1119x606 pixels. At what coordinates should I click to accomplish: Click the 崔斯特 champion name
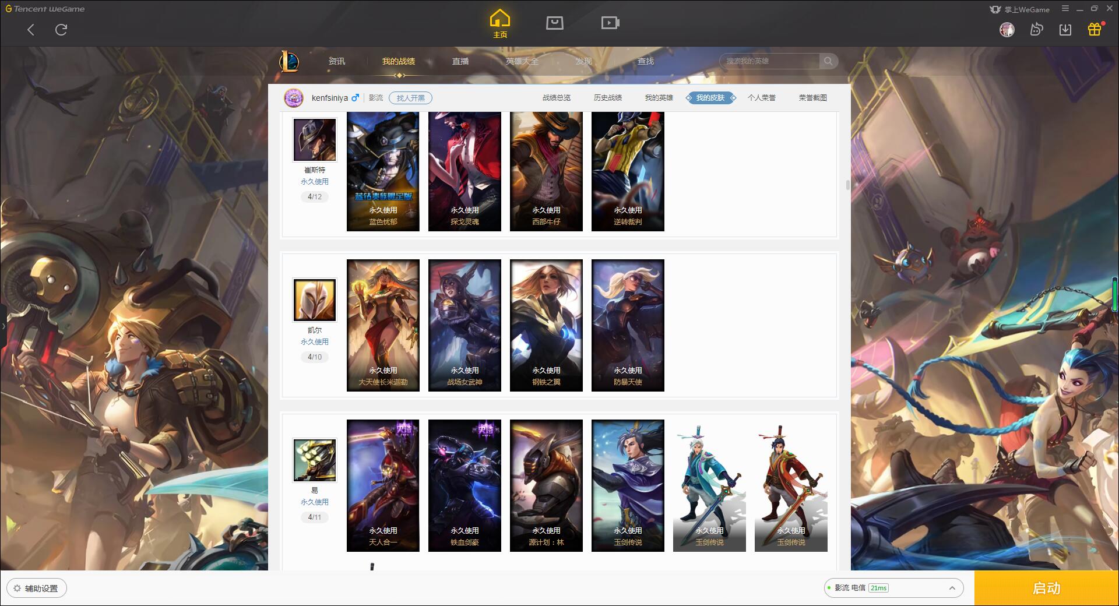[x=315, y=170]
